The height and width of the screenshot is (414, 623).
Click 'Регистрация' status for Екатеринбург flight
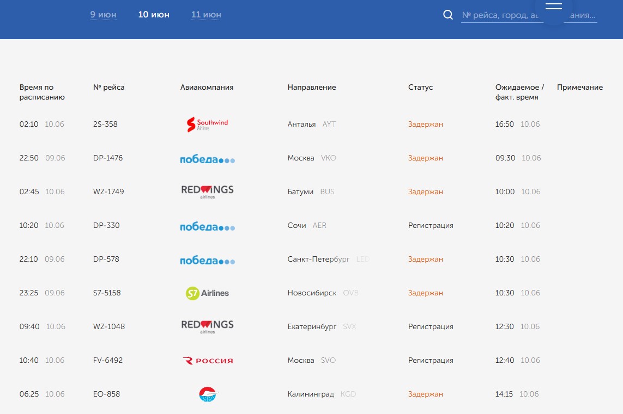point(431,326)
